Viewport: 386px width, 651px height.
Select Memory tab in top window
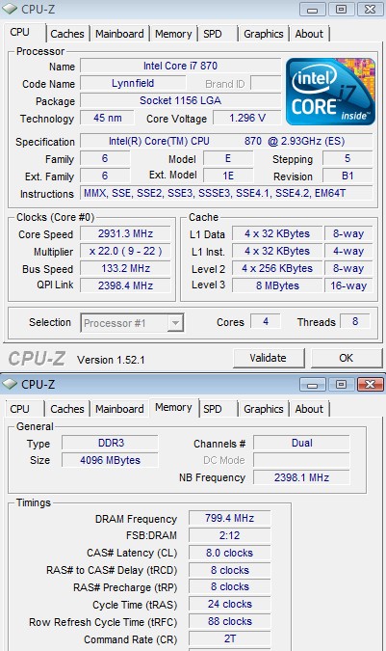point(173,34)
